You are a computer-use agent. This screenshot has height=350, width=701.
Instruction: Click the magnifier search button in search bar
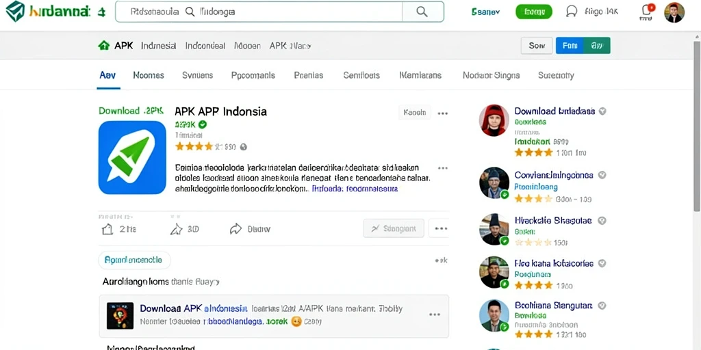422,12
